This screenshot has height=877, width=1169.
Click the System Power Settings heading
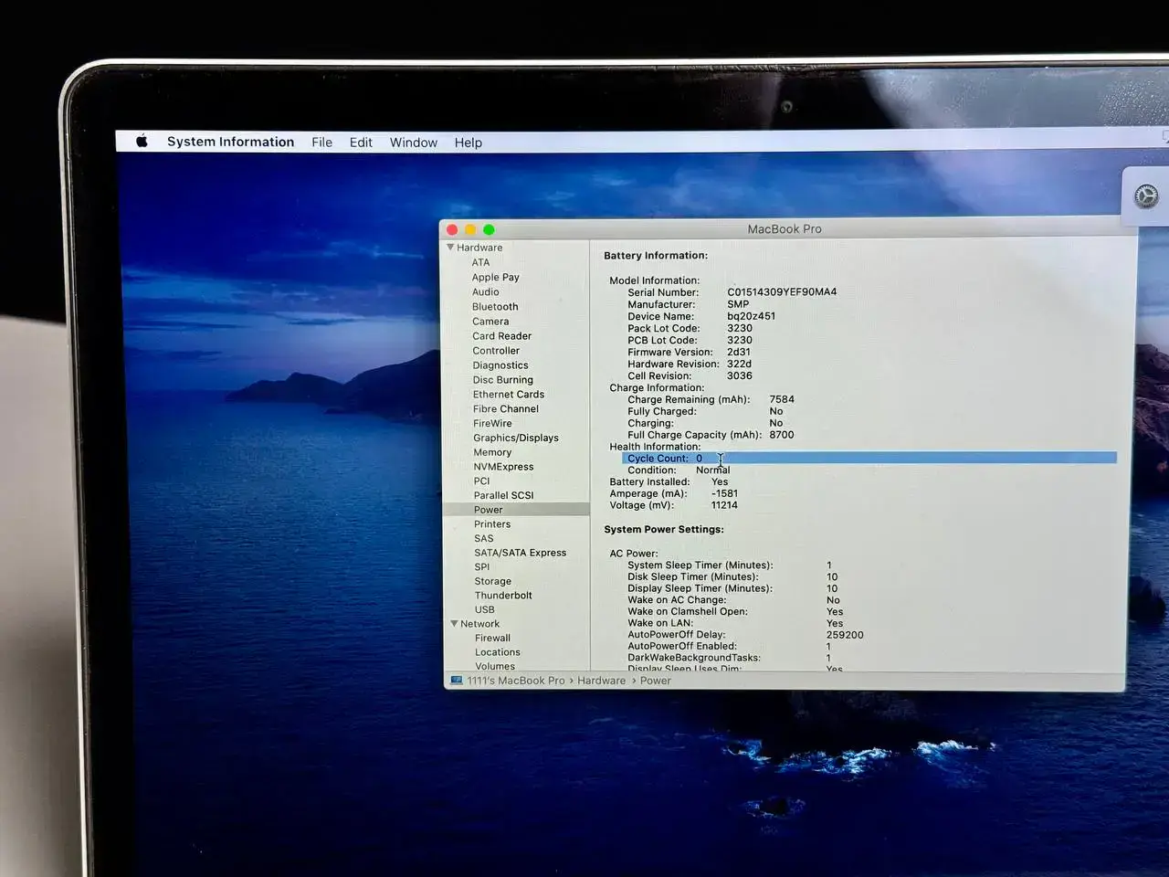(x=664, y=530)
